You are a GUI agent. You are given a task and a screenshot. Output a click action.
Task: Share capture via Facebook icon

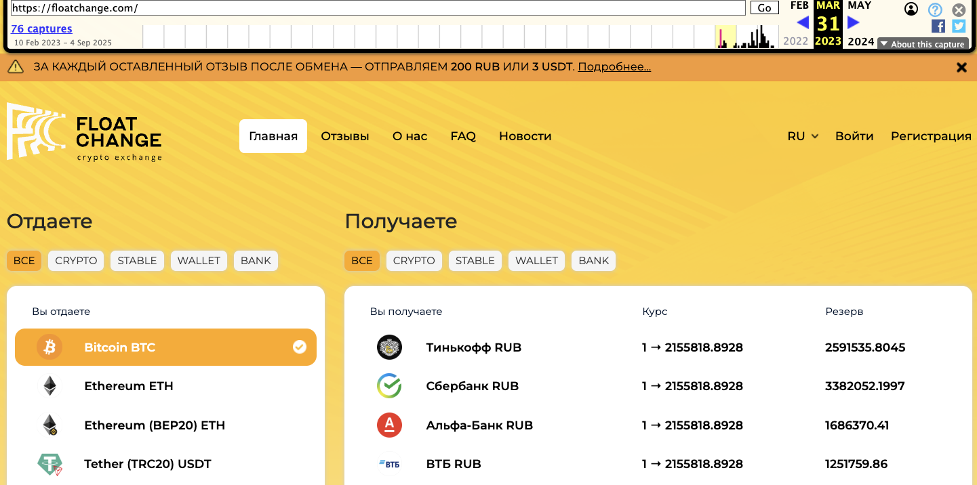[938, 26]
